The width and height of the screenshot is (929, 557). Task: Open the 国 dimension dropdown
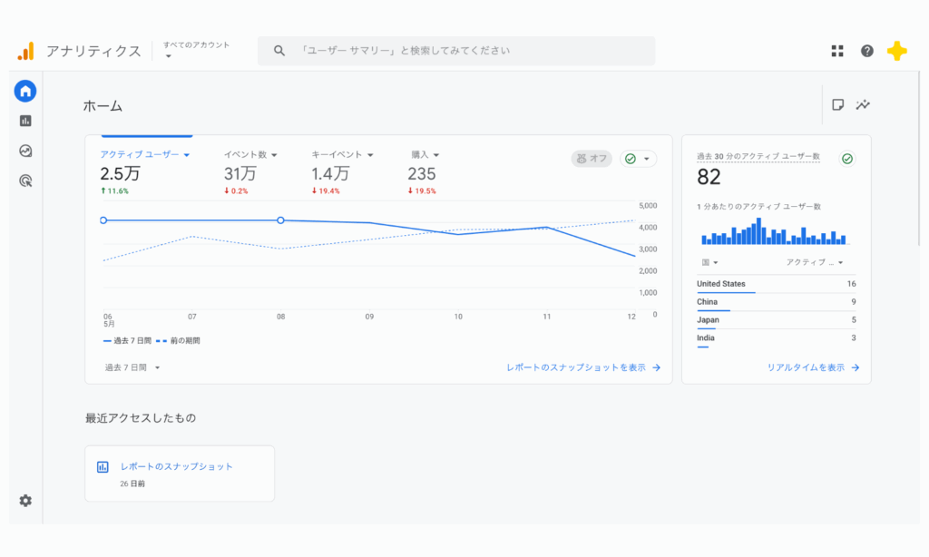pos(709,262)
